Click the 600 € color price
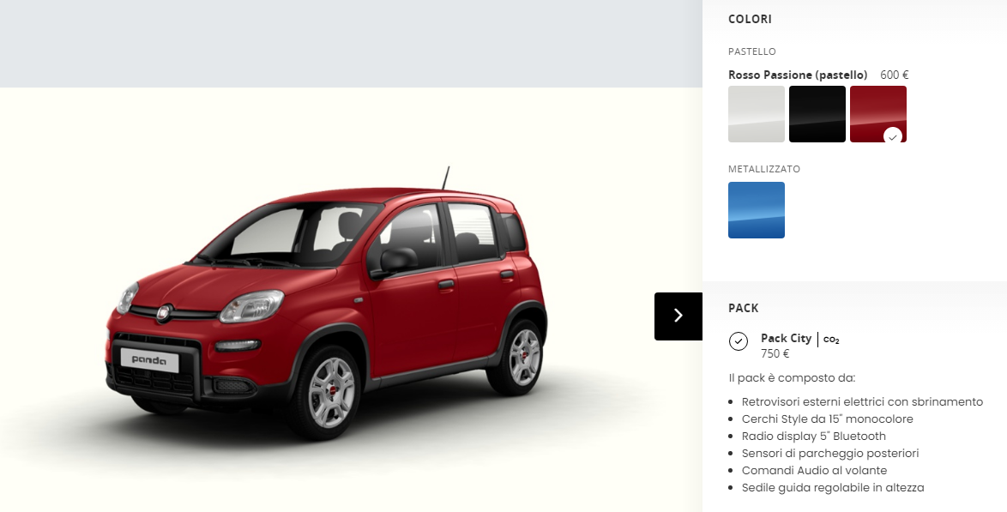1007x512 pixels. tap(894, 75)
